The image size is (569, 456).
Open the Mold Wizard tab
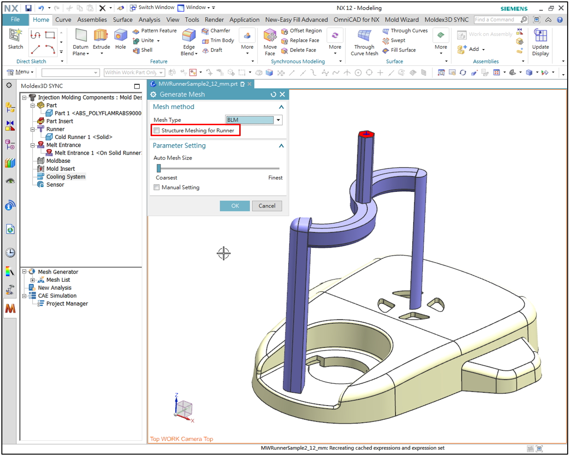click(402, 20)
